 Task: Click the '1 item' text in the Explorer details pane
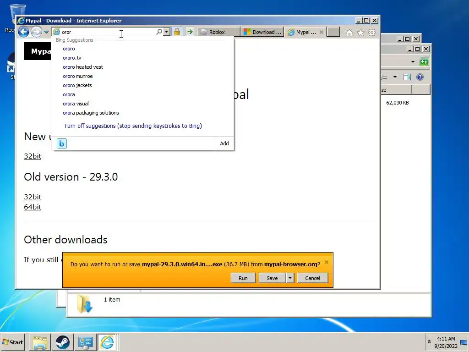[112, 300]
